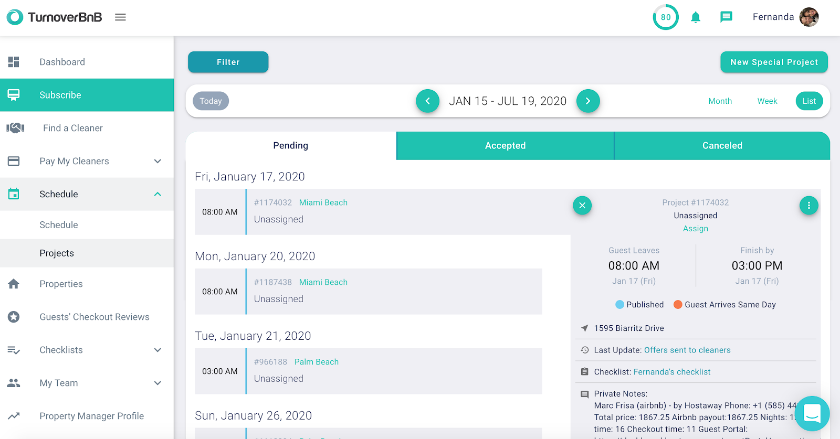Click the Last Update history icon

(584, 350)
